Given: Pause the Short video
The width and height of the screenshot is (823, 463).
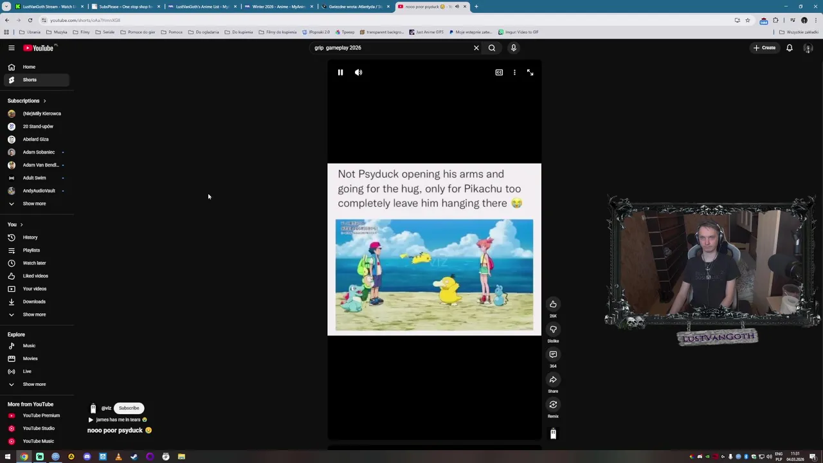Looking at the screenshot, I should pyautogui.click(x=340, y=73).
